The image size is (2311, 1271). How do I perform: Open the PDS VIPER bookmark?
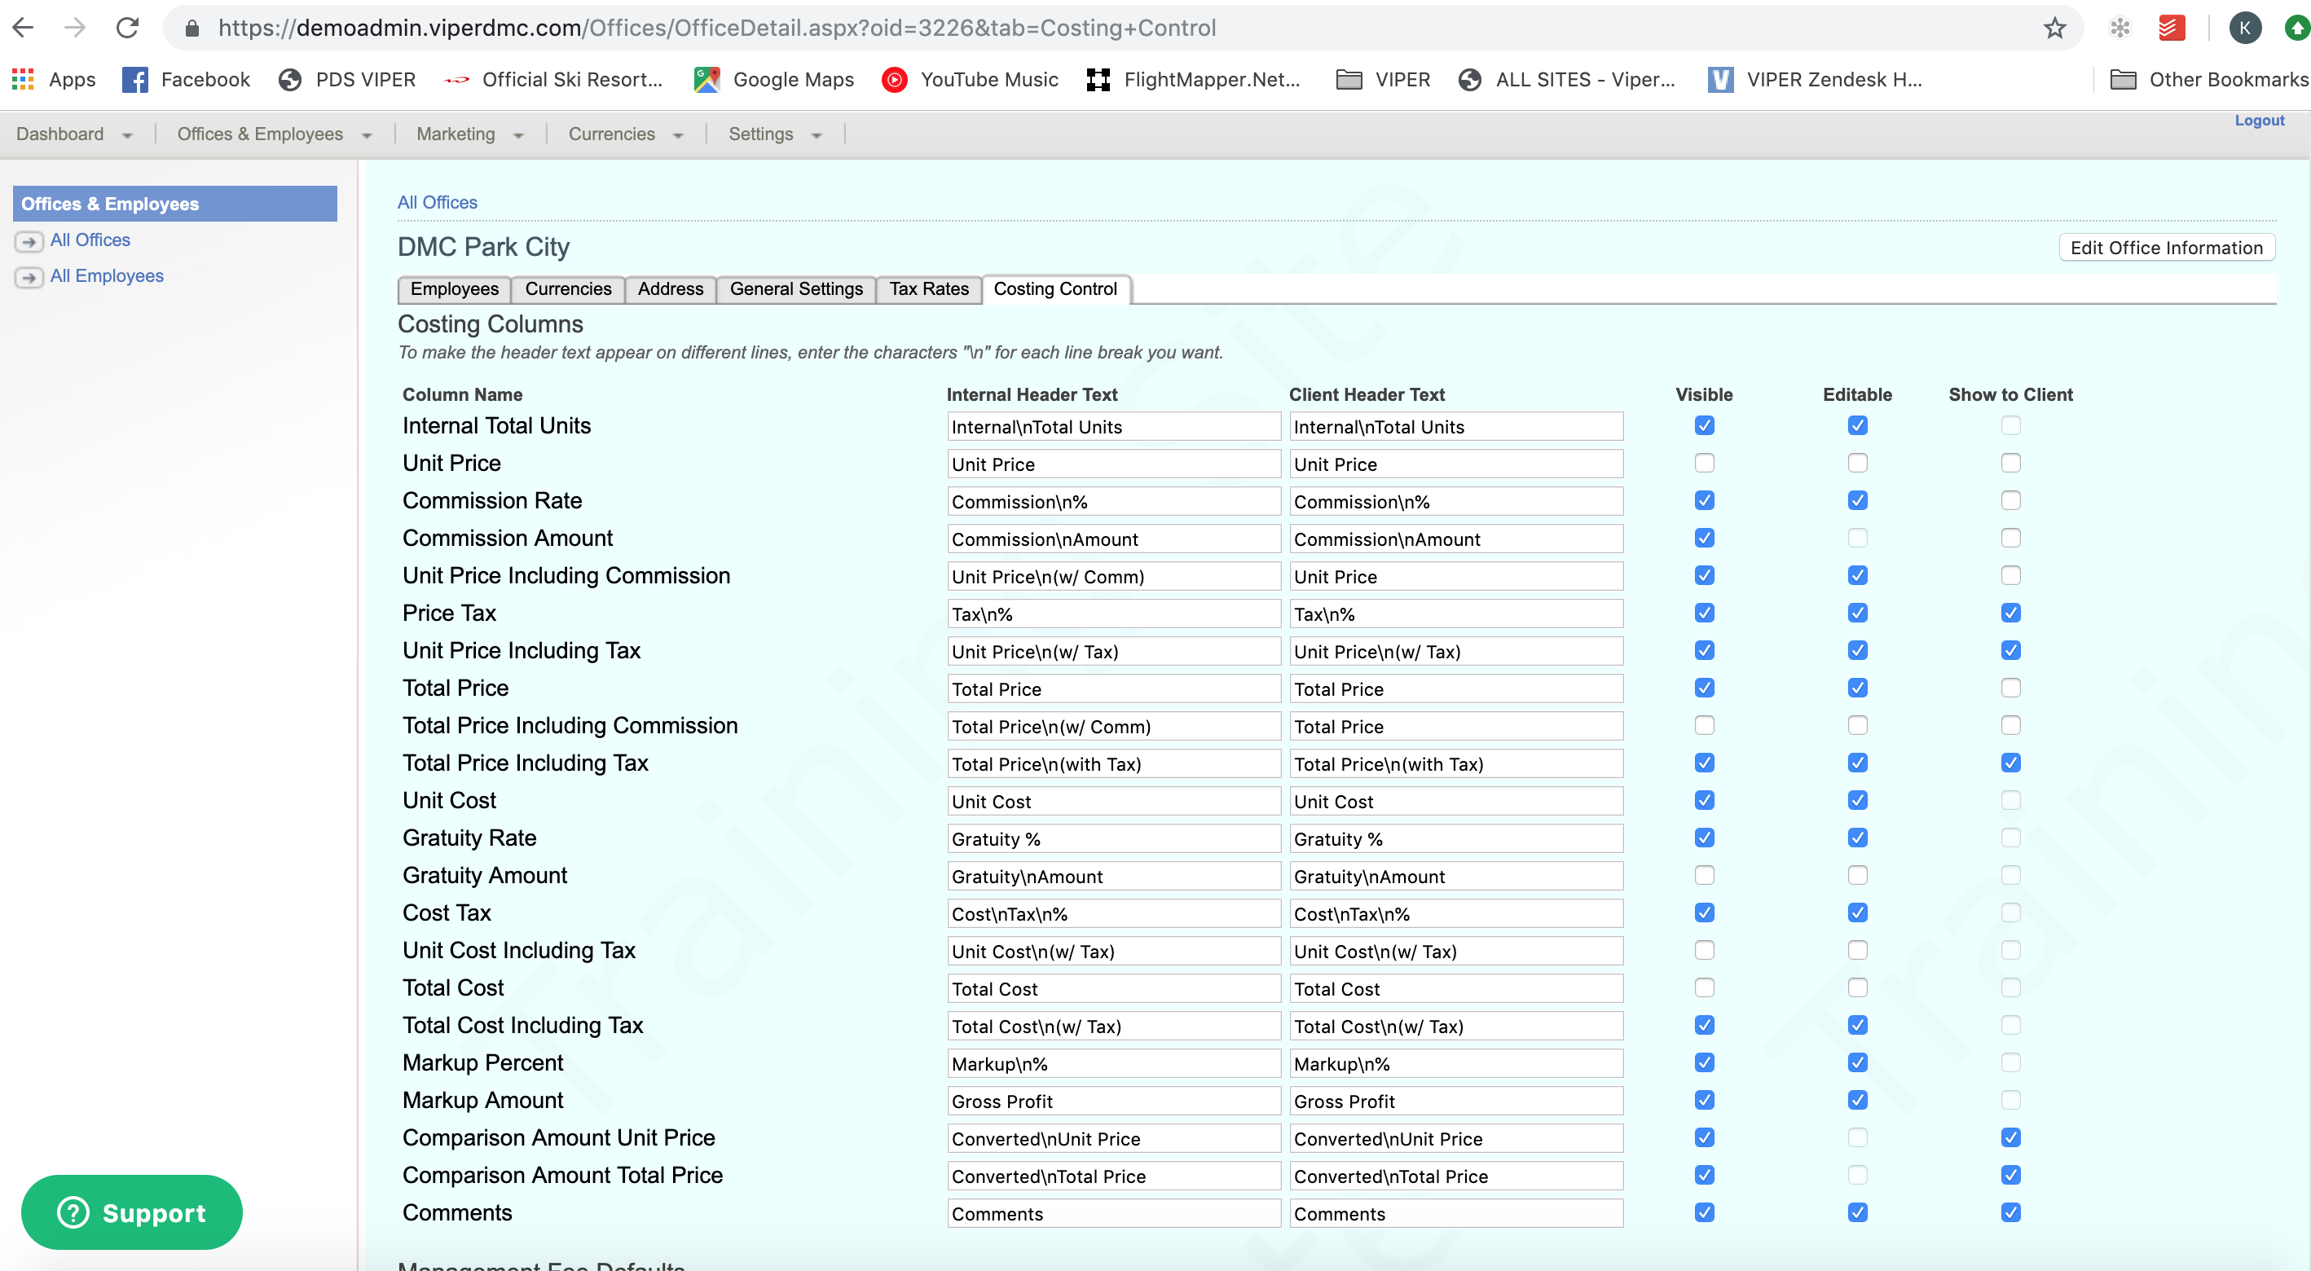pyautogui.click(x=347, y=79)
